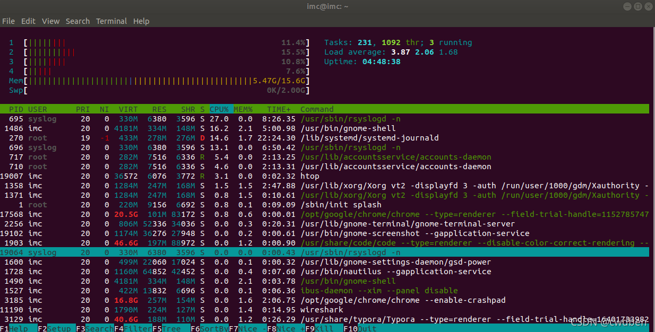Select the gnome-screenshot process row
This screenshot has width=655, height=332.
pyautogui.click(x=325, y=233)
